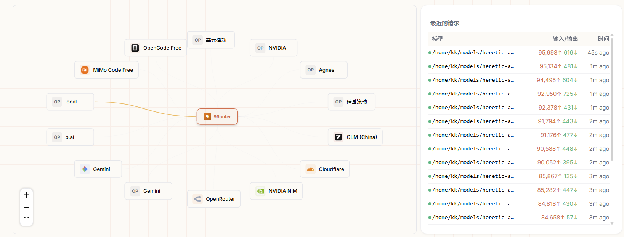Image resolution: width=624 pixels, height=237 pixels.
Task: Click the scrollbar up arrow
Action: pyautogui.click(x=612, y=35)
